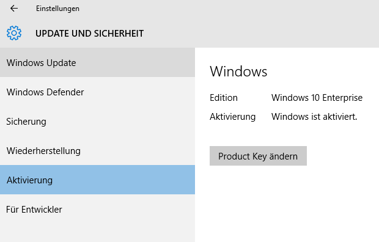
Task: Go back using the arrow icon
Action: [14, 9]
